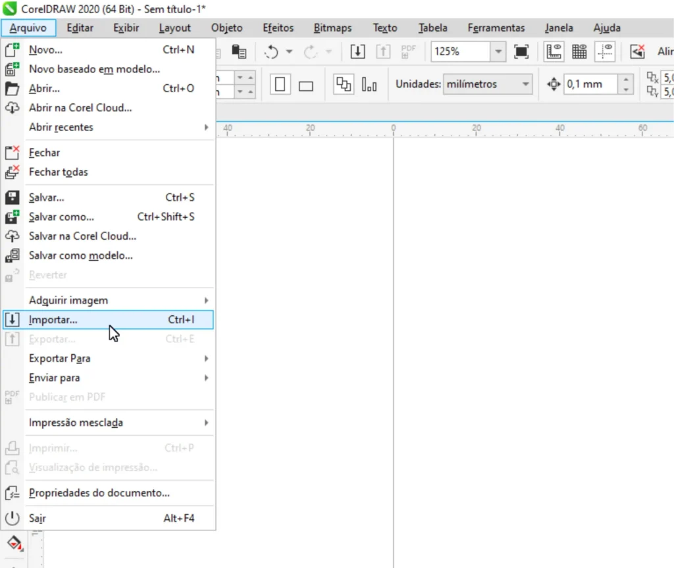Click the CorelDRAW app icon in title bar

tap(9, 9)
